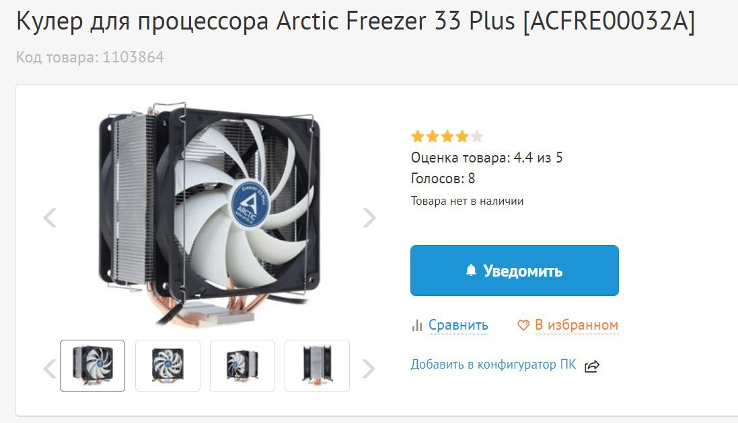
Task: Advance the thumbnail strip to more images
Action: [369, 369]
